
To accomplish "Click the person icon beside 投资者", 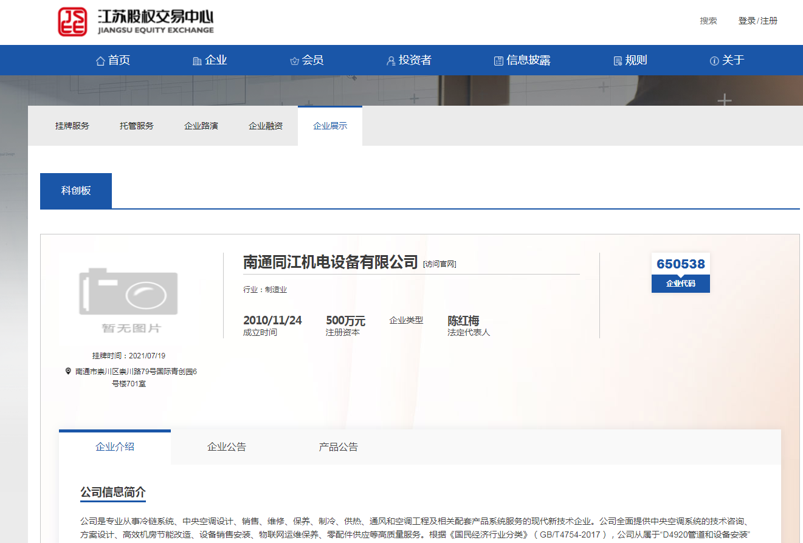I will (391, 61).
